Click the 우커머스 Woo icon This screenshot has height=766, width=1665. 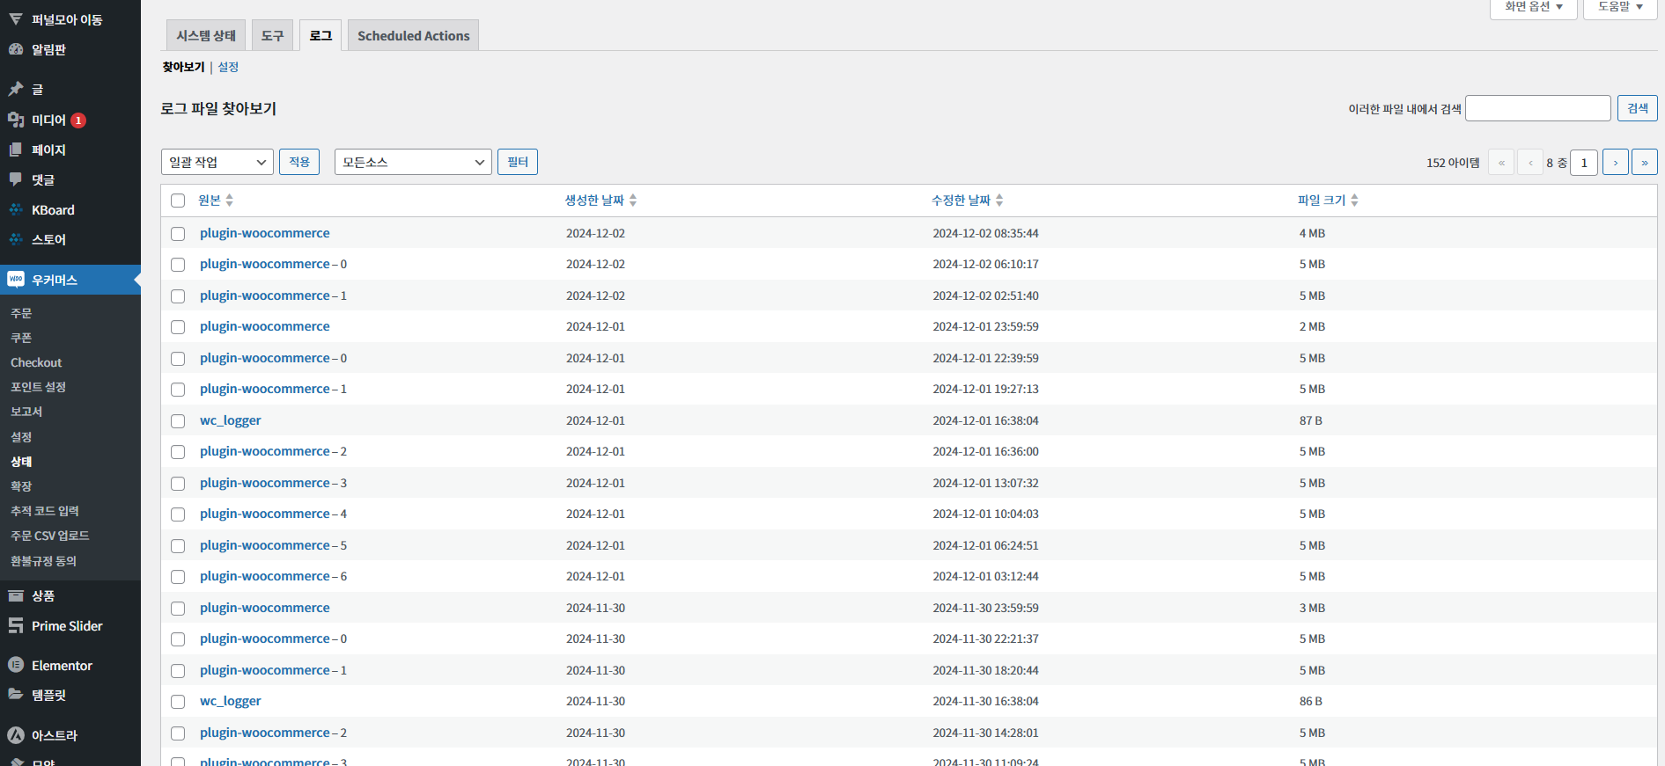(x=16, y=279)
